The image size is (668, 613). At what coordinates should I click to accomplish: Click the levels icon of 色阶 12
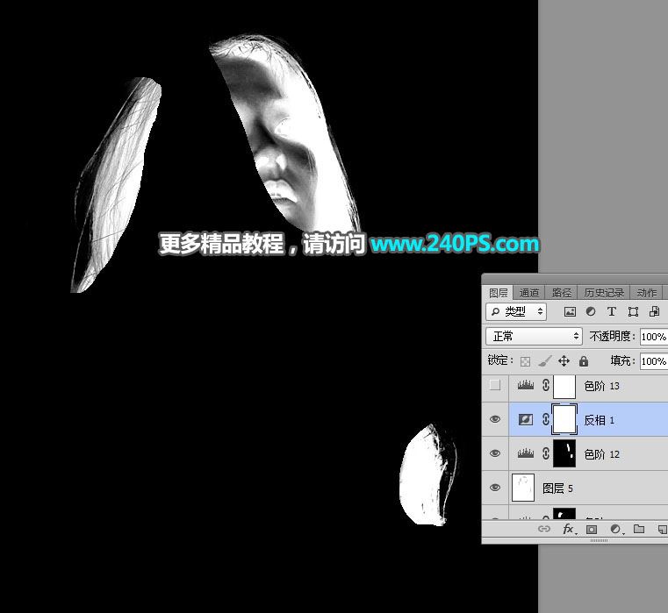coord(525,453)
